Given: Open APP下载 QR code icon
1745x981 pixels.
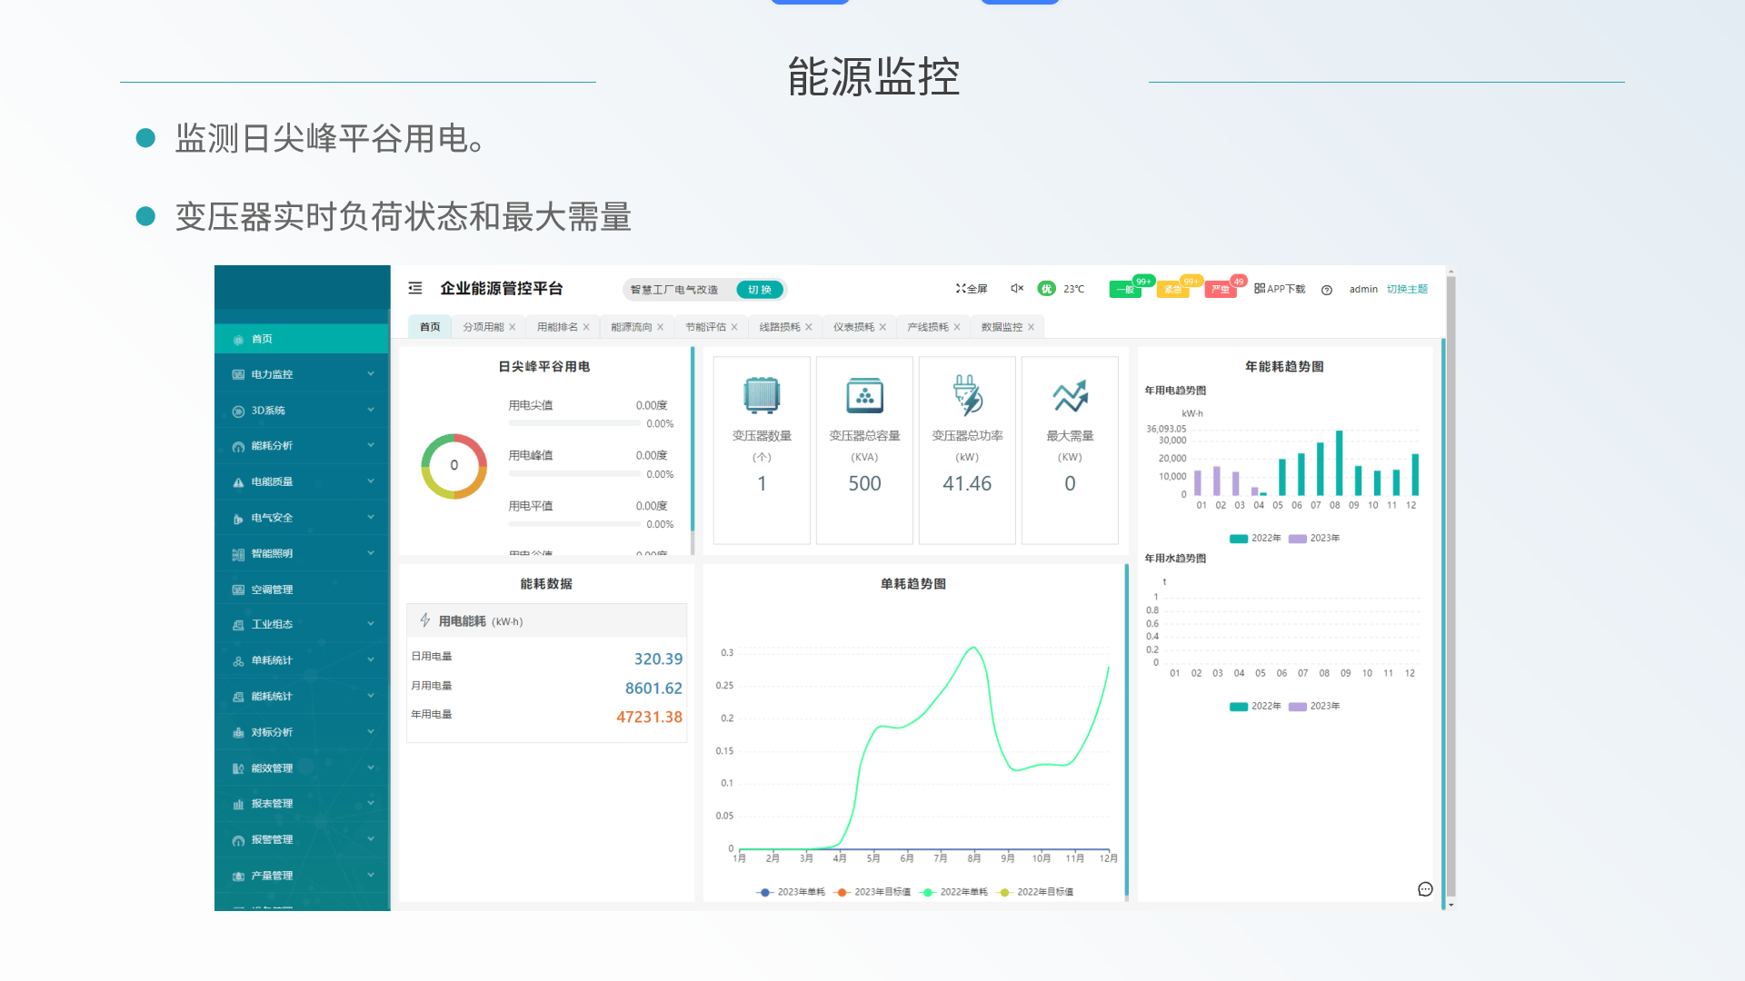Looking at the screenshot, I should (x=1261, y=288).
